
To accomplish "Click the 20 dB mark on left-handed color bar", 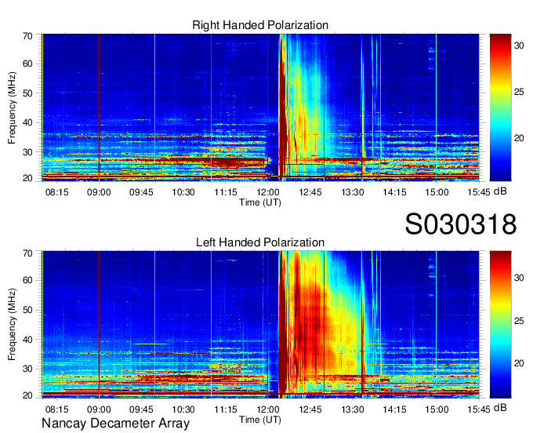I will [x=519, y=363].
